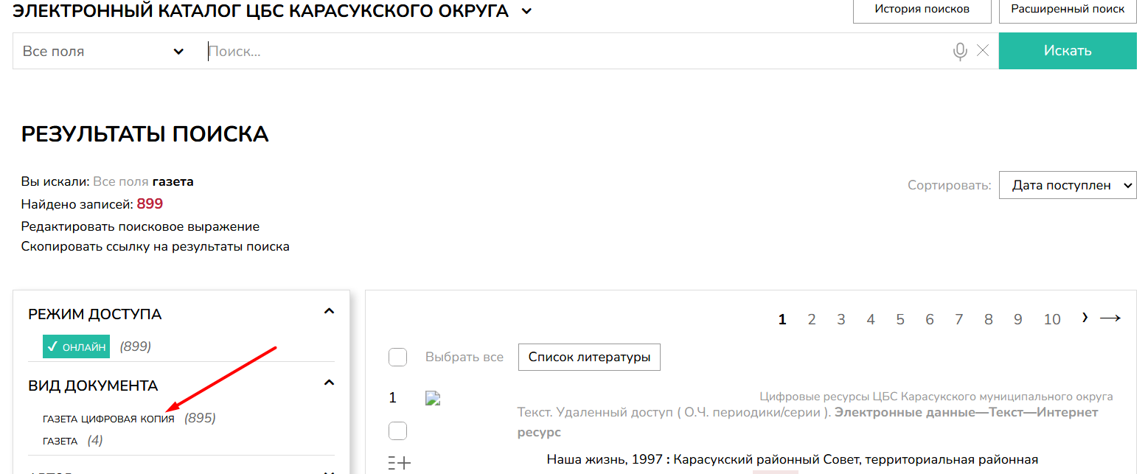
Task: Click the Список литературы button
Action: pos(589,358)
